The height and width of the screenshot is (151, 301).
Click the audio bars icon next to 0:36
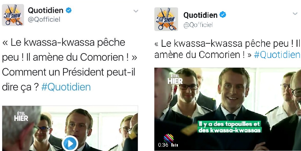174,145
